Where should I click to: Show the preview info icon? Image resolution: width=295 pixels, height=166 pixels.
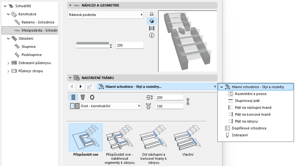pyautogui.click(x=152, y=35)
